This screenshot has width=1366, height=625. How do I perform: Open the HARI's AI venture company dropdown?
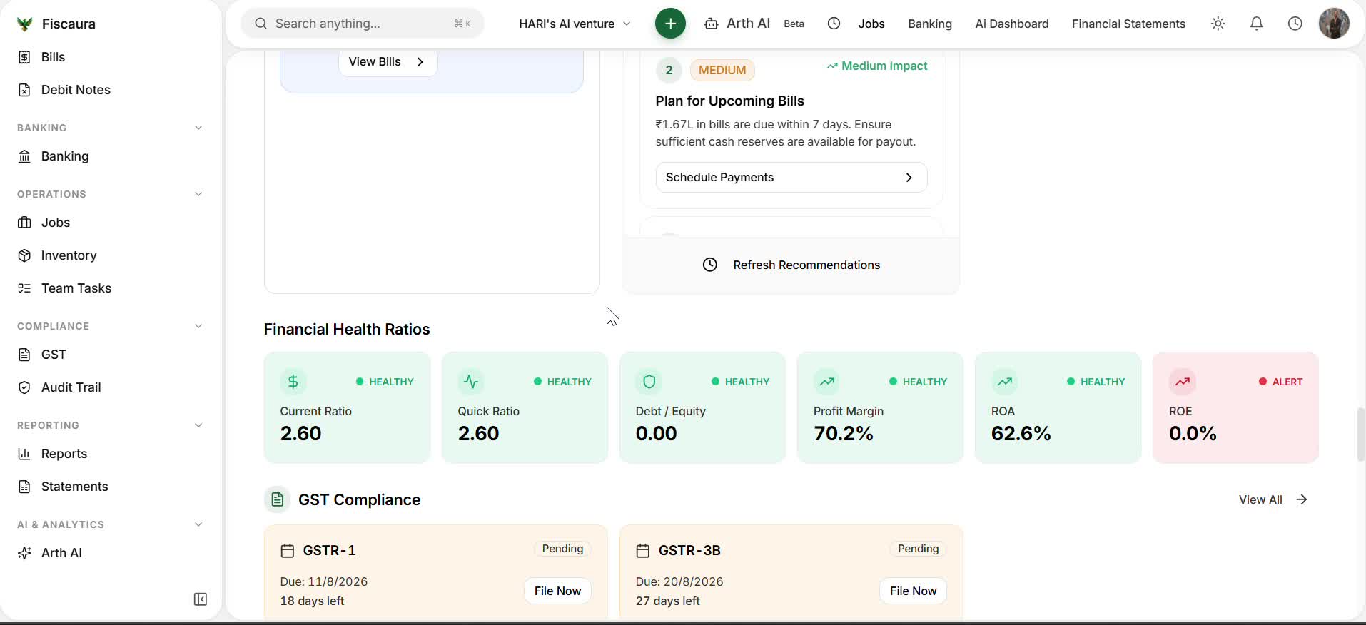[575, 24]
